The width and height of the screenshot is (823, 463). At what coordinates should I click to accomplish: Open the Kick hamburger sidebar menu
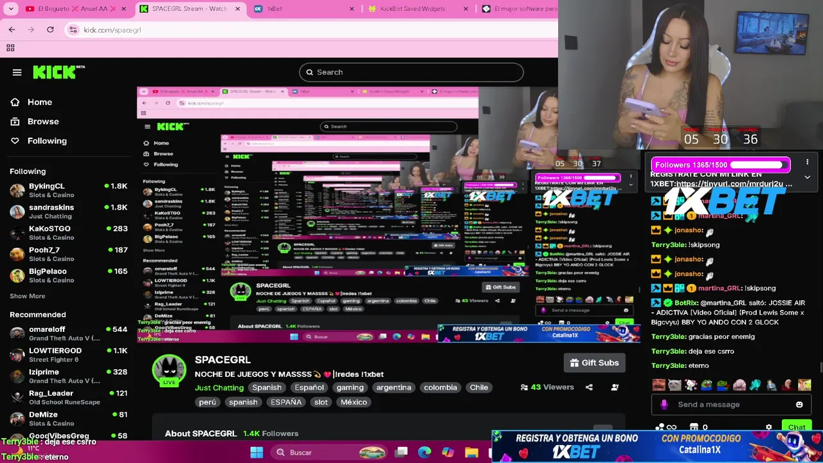[17, 72]
